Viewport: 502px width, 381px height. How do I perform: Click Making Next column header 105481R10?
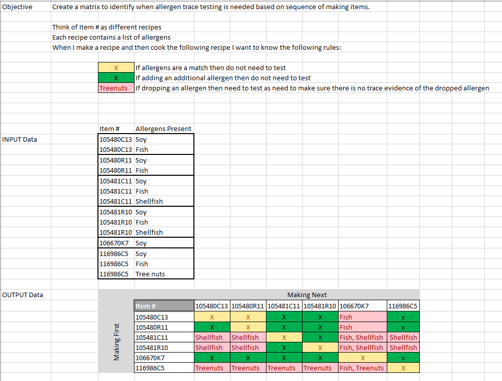point(320,306)
